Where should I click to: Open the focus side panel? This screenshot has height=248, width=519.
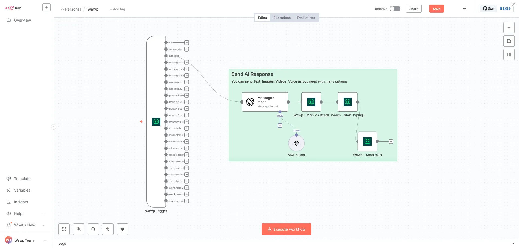point(509,55)
